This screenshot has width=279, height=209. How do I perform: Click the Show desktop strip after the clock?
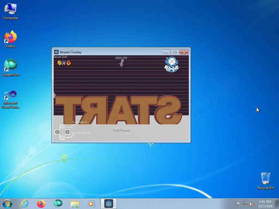[x=277, y=204]
